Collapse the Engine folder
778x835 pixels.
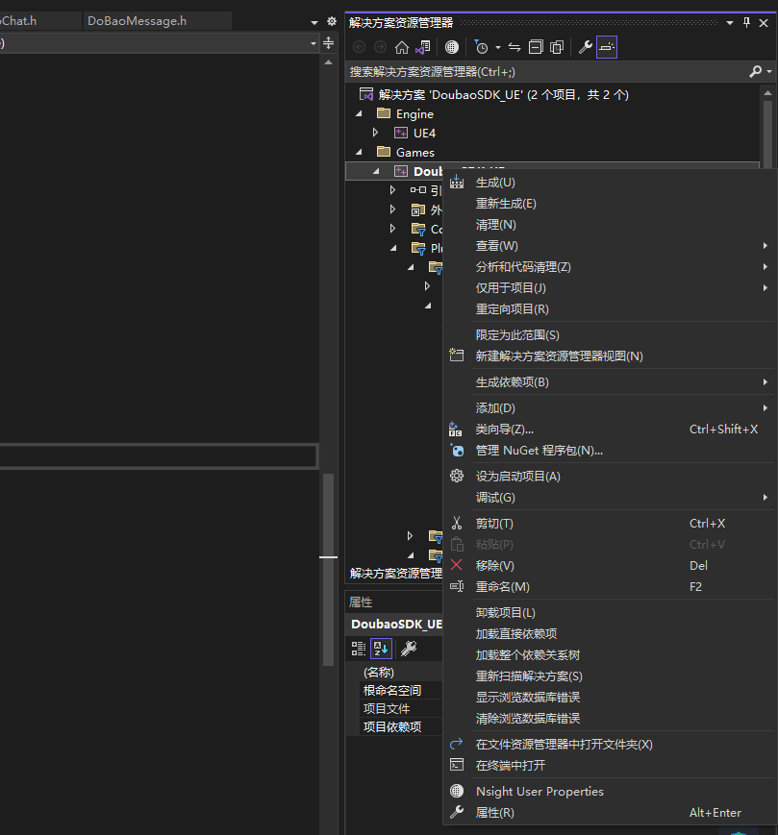pos(359,114)
